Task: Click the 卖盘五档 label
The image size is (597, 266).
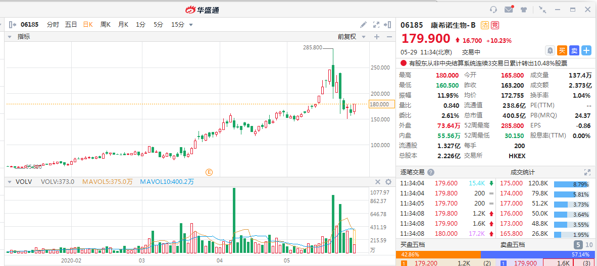Action: (x=513, y=245)
